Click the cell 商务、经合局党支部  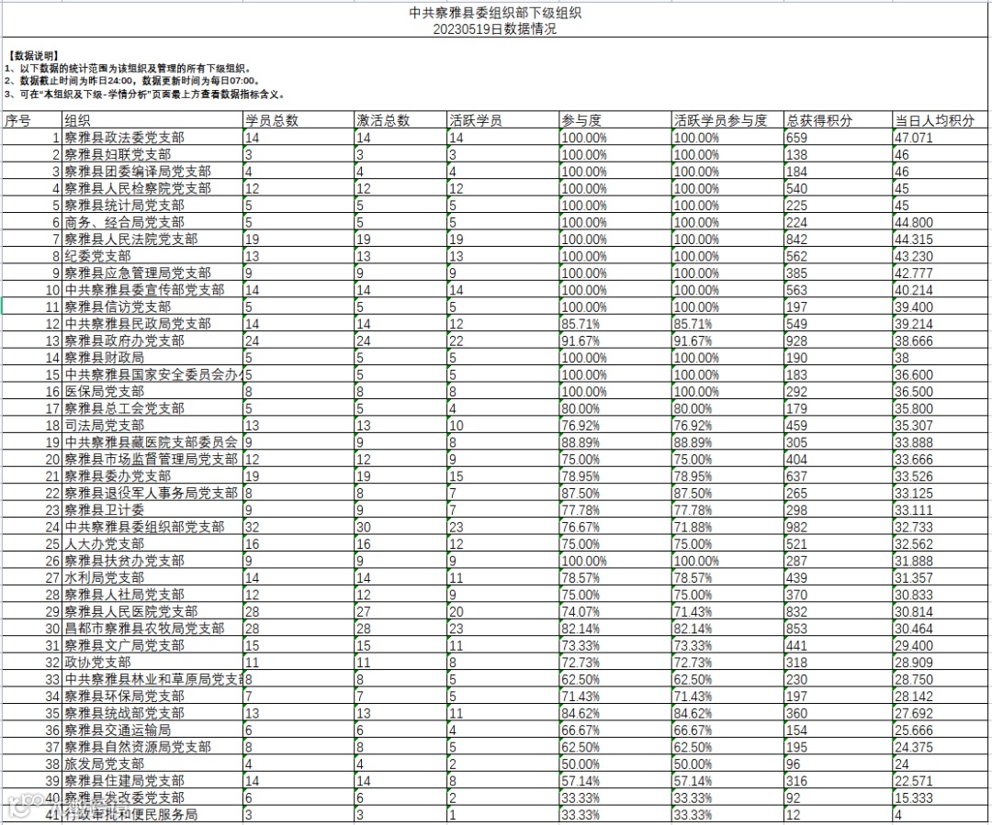pyautogui.click(x=152, y=222)
